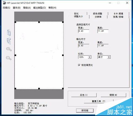Click the output size 宽度 field

tap(84, 46)
